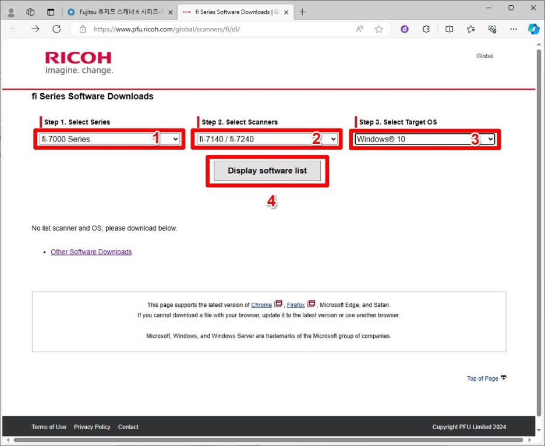This screenshot has height=446, width=545.
Task: Click the new-window icon beside Chrome
Action: [278, 304]
